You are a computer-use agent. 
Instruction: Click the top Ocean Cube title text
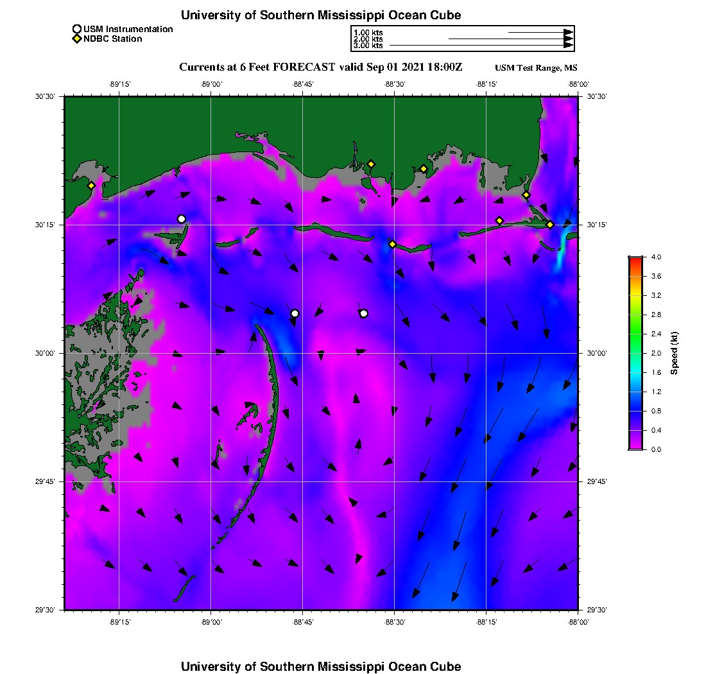pos(321,15)
